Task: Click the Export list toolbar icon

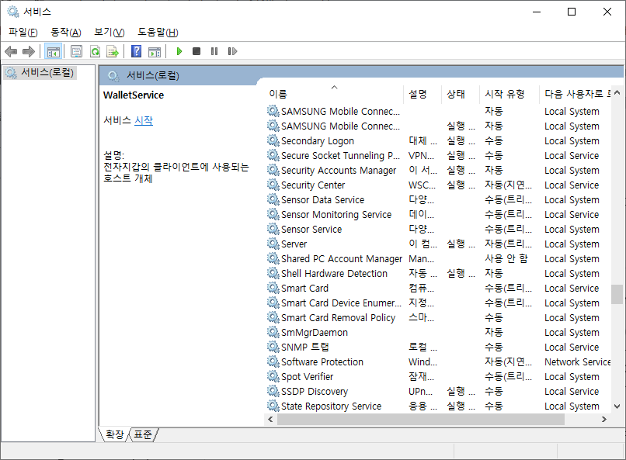Action: (113, 51)
